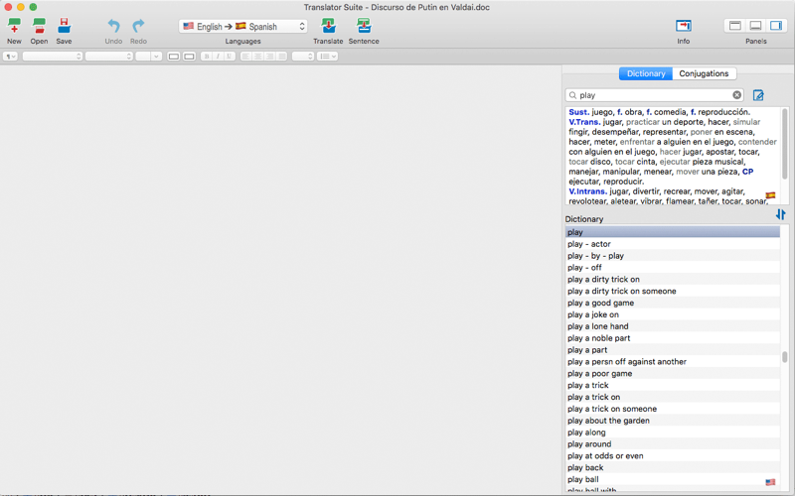
Task: Save the document with Save icon
Action: 64,26
